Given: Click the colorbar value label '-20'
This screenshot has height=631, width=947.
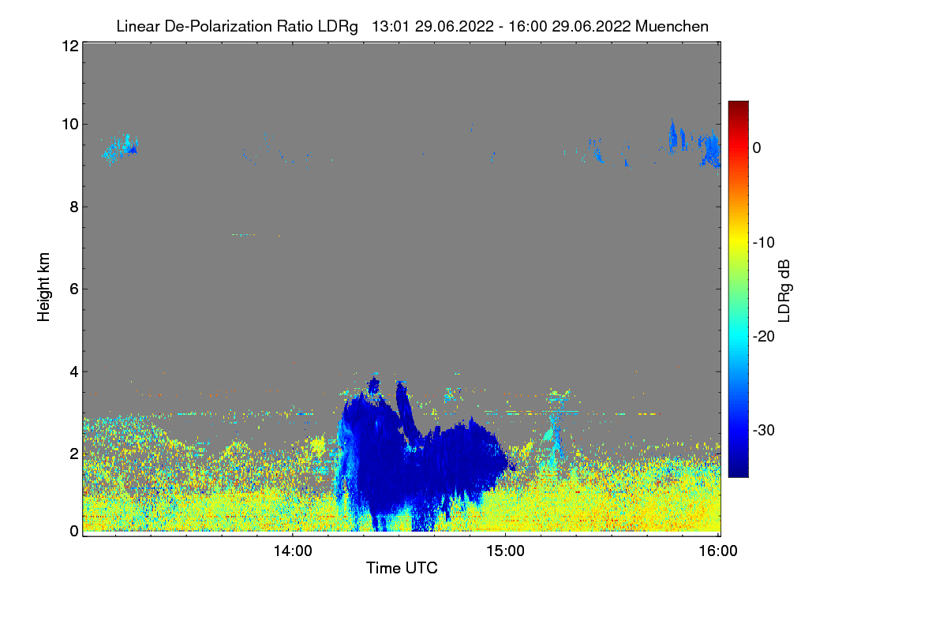Looking at the screenshot, I should (763, 337).
